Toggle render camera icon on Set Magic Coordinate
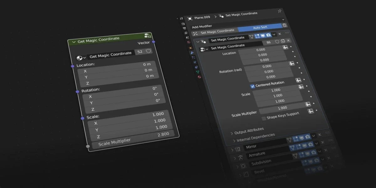Viewport: 376px width, 188px height. click(269, 35)
